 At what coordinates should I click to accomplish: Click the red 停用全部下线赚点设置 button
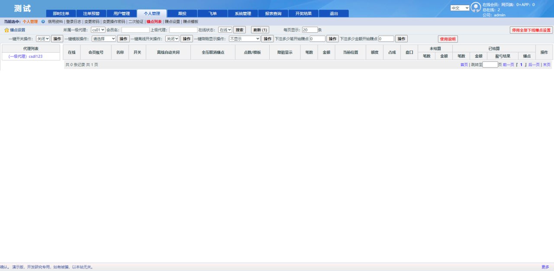(x=531, y=30)
